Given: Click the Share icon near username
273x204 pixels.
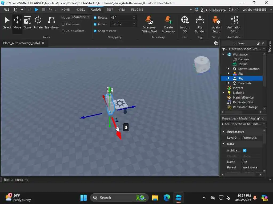Looking at the screenshot, I should [236, 10].
